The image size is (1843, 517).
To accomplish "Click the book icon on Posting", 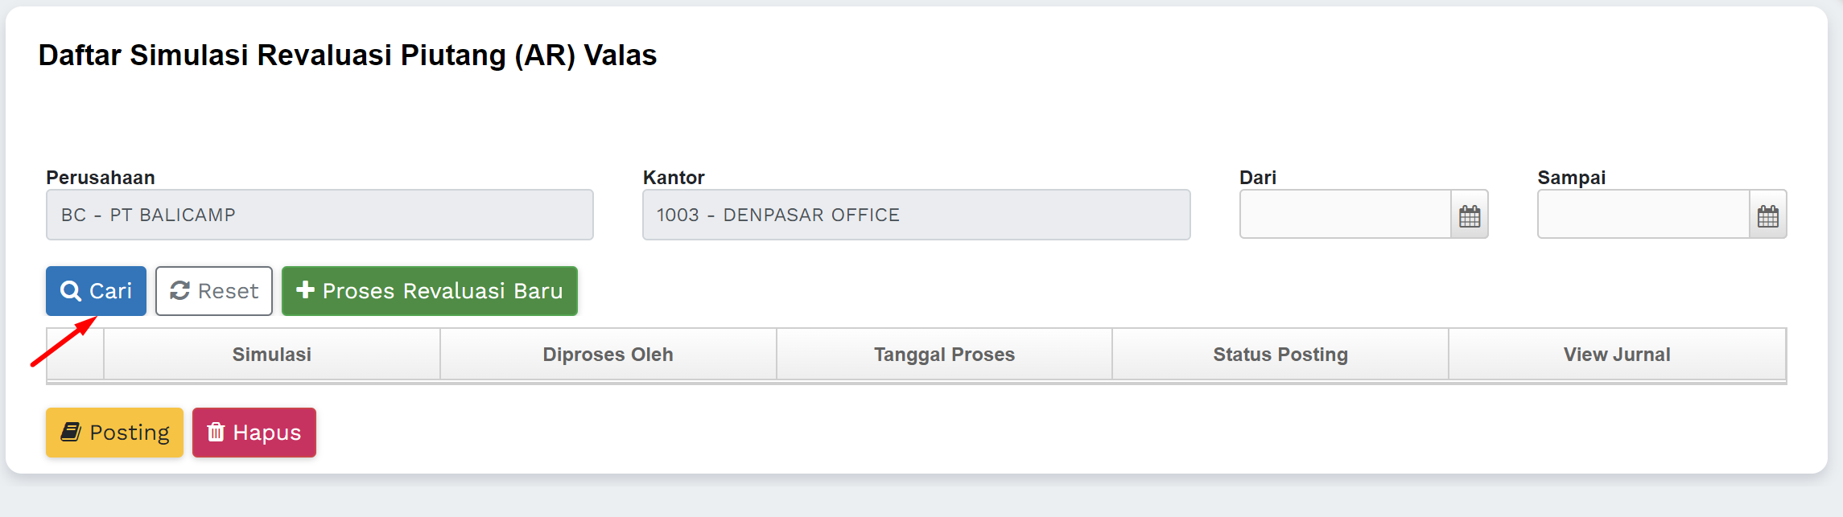I will pyautogui.click(x=71, y=433).
